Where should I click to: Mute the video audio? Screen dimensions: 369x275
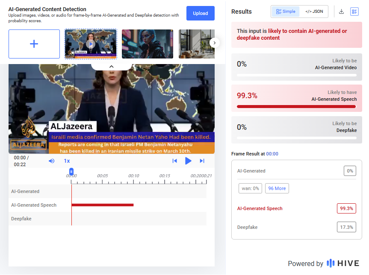point(51,161)
